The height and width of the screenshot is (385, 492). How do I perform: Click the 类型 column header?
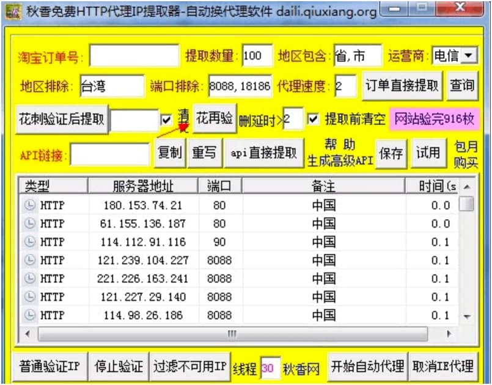pyautogui.click(x=53, y=186)
